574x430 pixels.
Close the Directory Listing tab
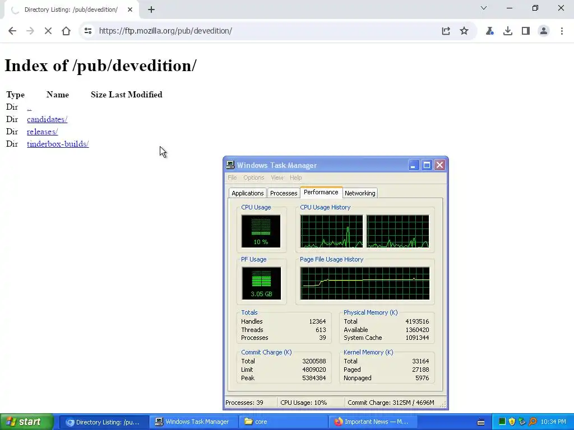click(130, 10)
